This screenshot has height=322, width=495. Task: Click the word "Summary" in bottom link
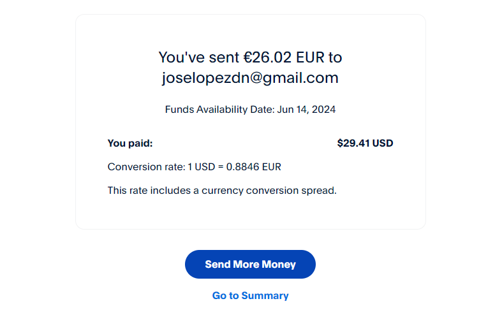[x=265, y=296]
